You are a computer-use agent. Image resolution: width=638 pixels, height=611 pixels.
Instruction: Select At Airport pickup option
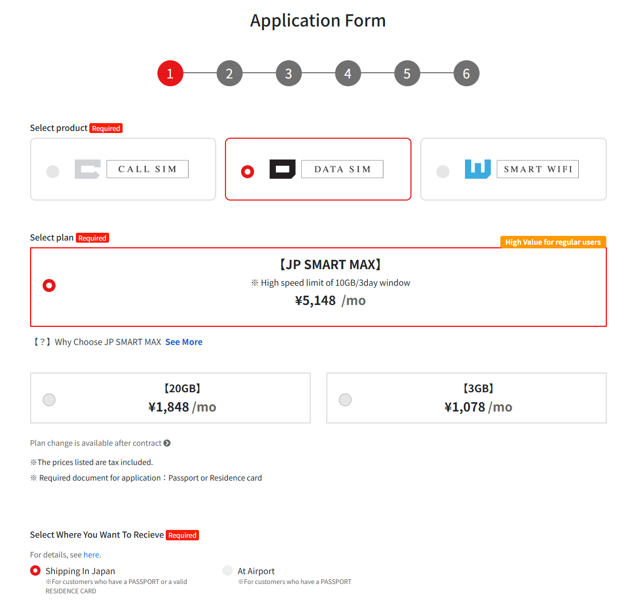228,570
